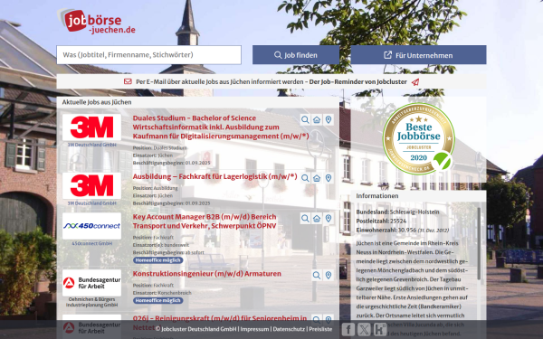The height and width of the screenshot is (339, 543).
Task: Open the Konstruktionsingenieur Armaturen job title
Action: coord(206,274)
